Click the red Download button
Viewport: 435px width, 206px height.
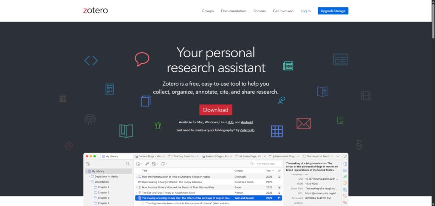coord(215,110)
